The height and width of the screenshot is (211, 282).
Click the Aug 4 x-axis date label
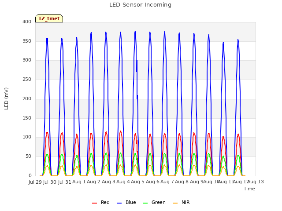[x=123, y=182]
